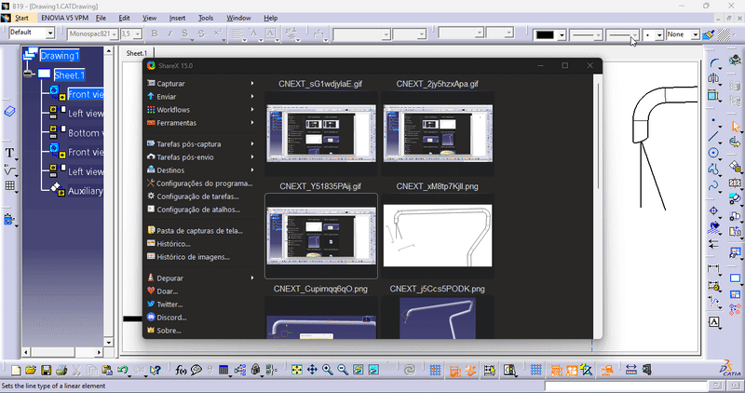Click the paint brush Copy Object Format icon

coord(709,34)
